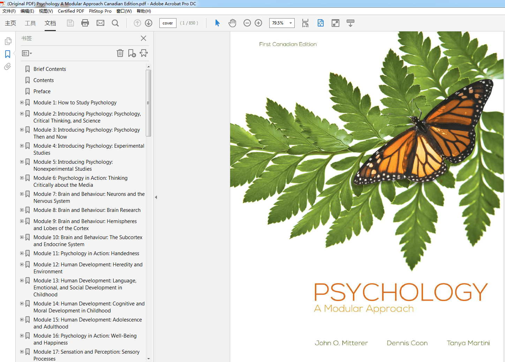Open the 79.5% zoom level dropdown
The image size is (505, 362).
(290, 23)
